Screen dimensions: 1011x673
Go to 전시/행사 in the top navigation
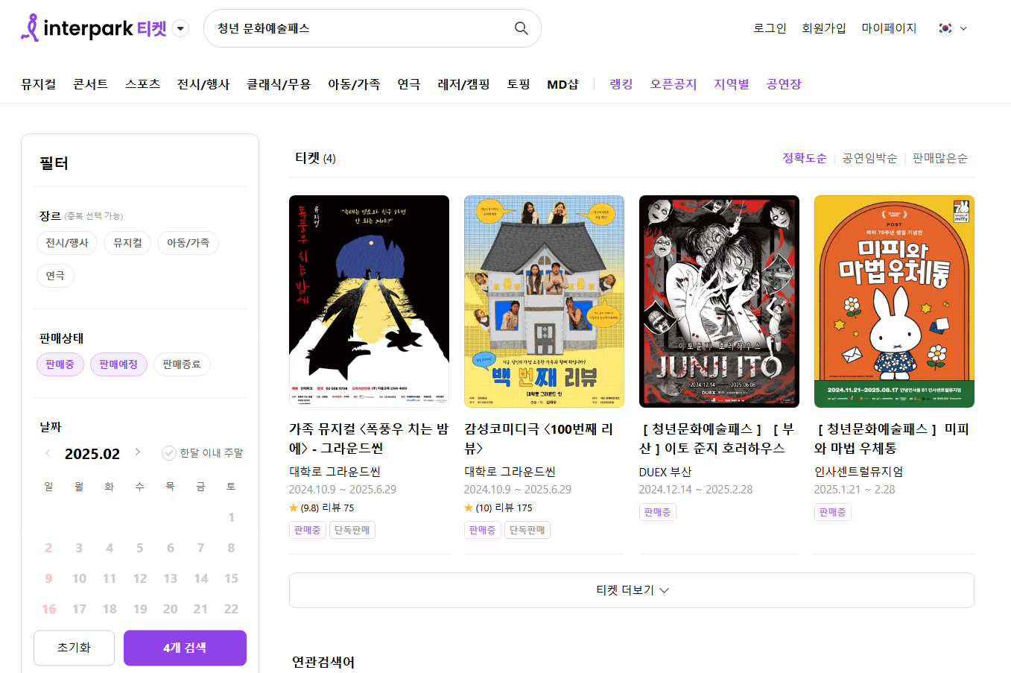coord(203,84)
